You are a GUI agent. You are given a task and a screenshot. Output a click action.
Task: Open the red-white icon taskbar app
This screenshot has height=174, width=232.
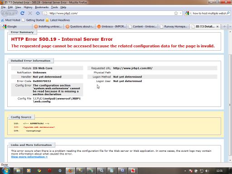point(133,171)
